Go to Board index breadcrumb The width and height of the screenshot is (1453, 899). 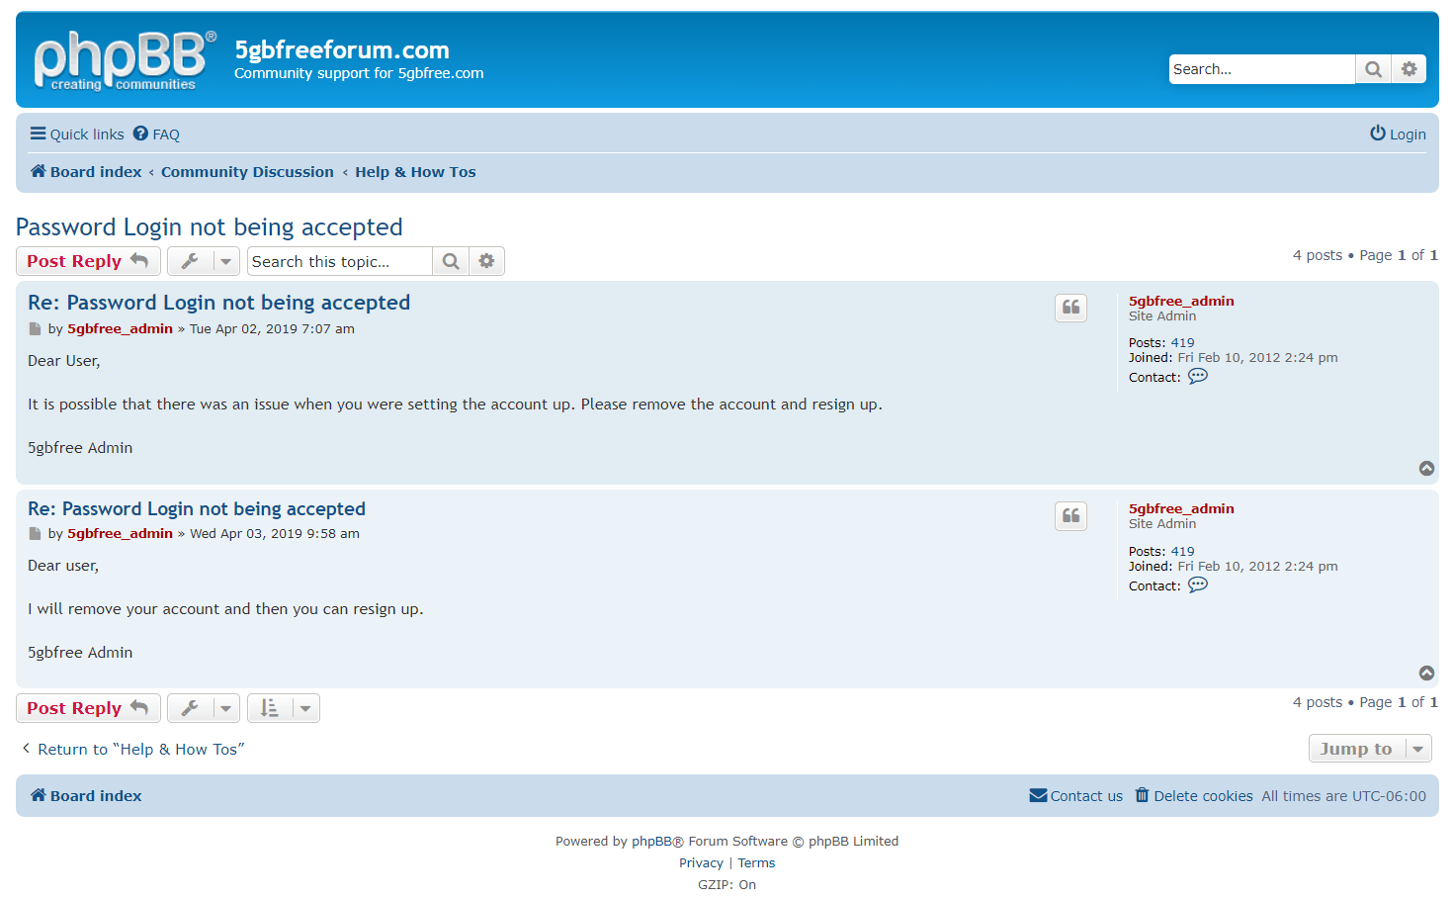[86, 172]
